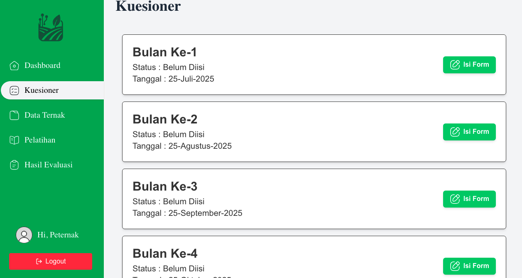Click the Hi, Peternak profile text
The height and width of the screenshot is (278, 522).
point(58,235)
